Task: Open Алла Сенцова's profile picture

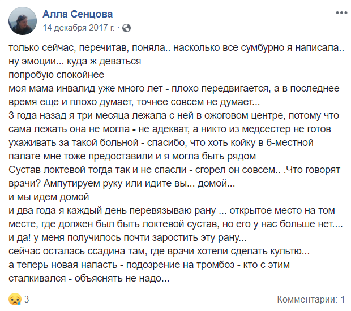Action: click(x=23, y=20)
